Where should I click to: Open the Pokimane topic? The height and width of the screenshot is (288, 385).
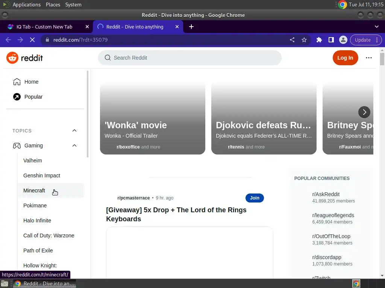tap(35, 205)
